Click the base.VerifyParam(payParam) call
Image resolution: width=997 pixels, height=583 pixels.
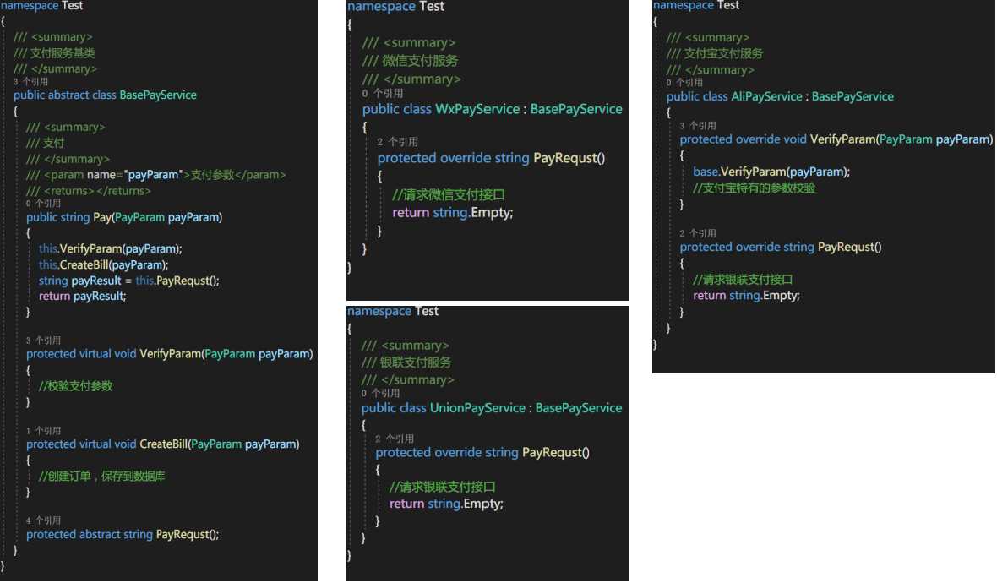coord(771,172)
